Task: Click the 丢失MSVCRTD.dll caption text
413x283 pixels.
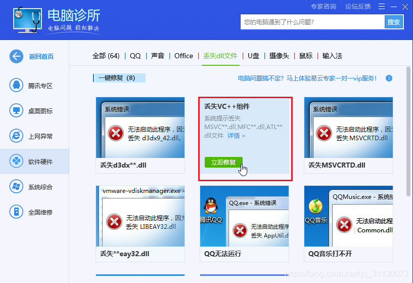Action: click(x=337, y=166)
